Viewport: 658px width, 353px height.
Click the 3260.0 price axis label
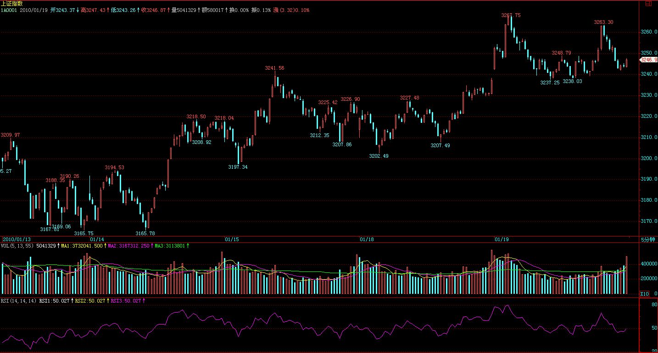tap(649, 32)
